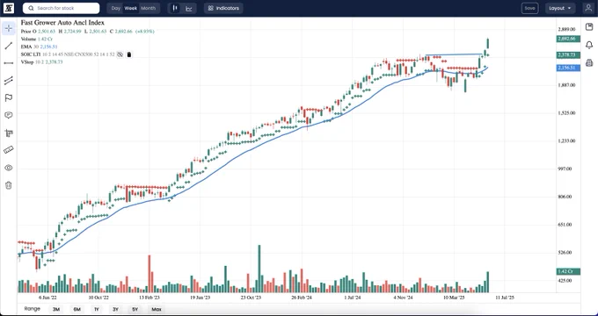Viewport: 598px width, 316px height.
Task: Set range to Max
Action: [156, 309]
